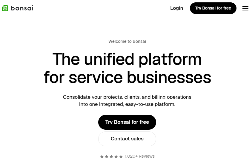Image resolution: width=252 pixels, height=163 pixels.
Task: Open the 1,020+ Reviews text
Action: click(x=140, y=156)
